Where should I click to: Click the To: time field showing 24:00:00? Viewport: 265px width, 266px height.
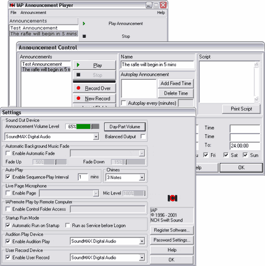(x=245, y=146)
